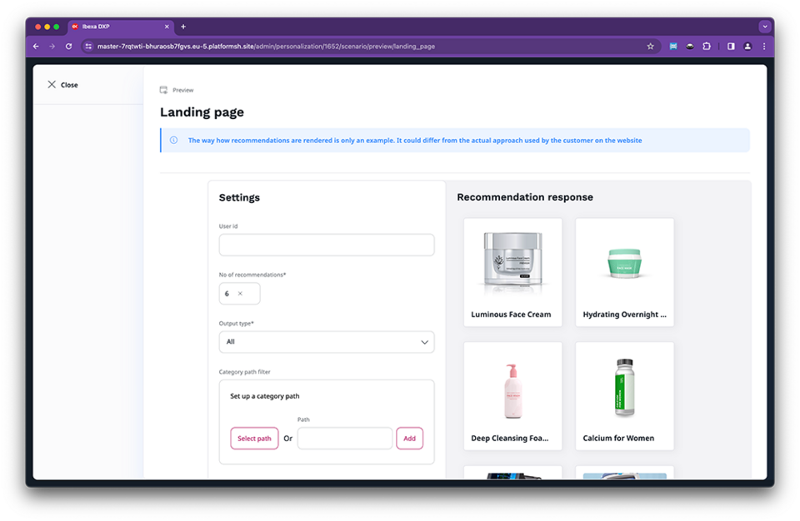
Task: Click the Add button
Action: [x=410, y=439]
